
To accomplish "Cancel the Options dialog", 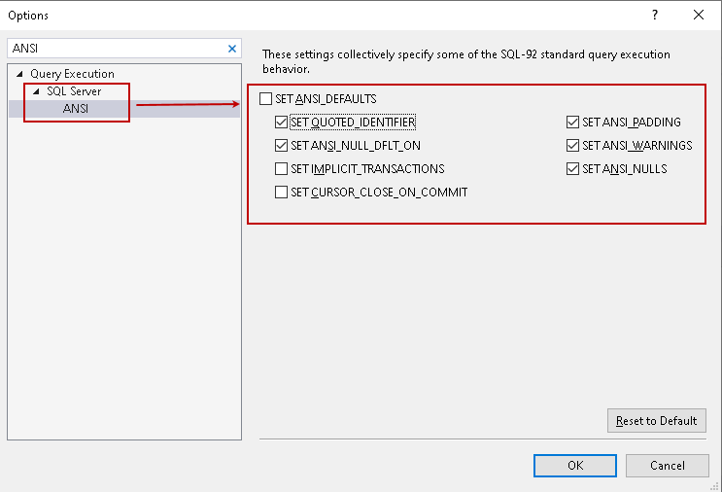I will [667, 466].
